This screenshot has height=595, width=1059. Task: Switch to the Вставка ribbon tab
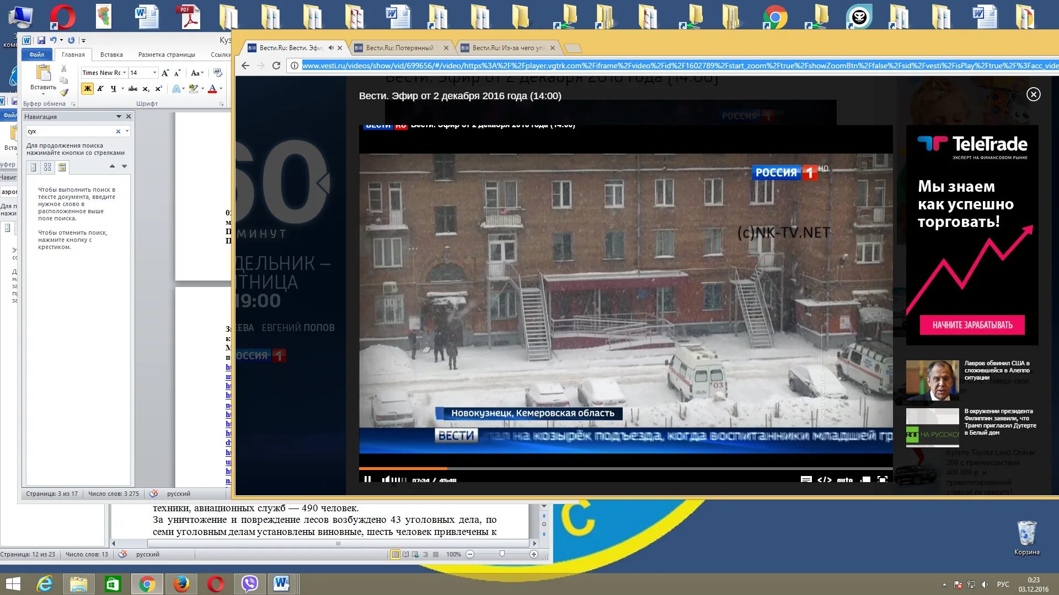111,55
